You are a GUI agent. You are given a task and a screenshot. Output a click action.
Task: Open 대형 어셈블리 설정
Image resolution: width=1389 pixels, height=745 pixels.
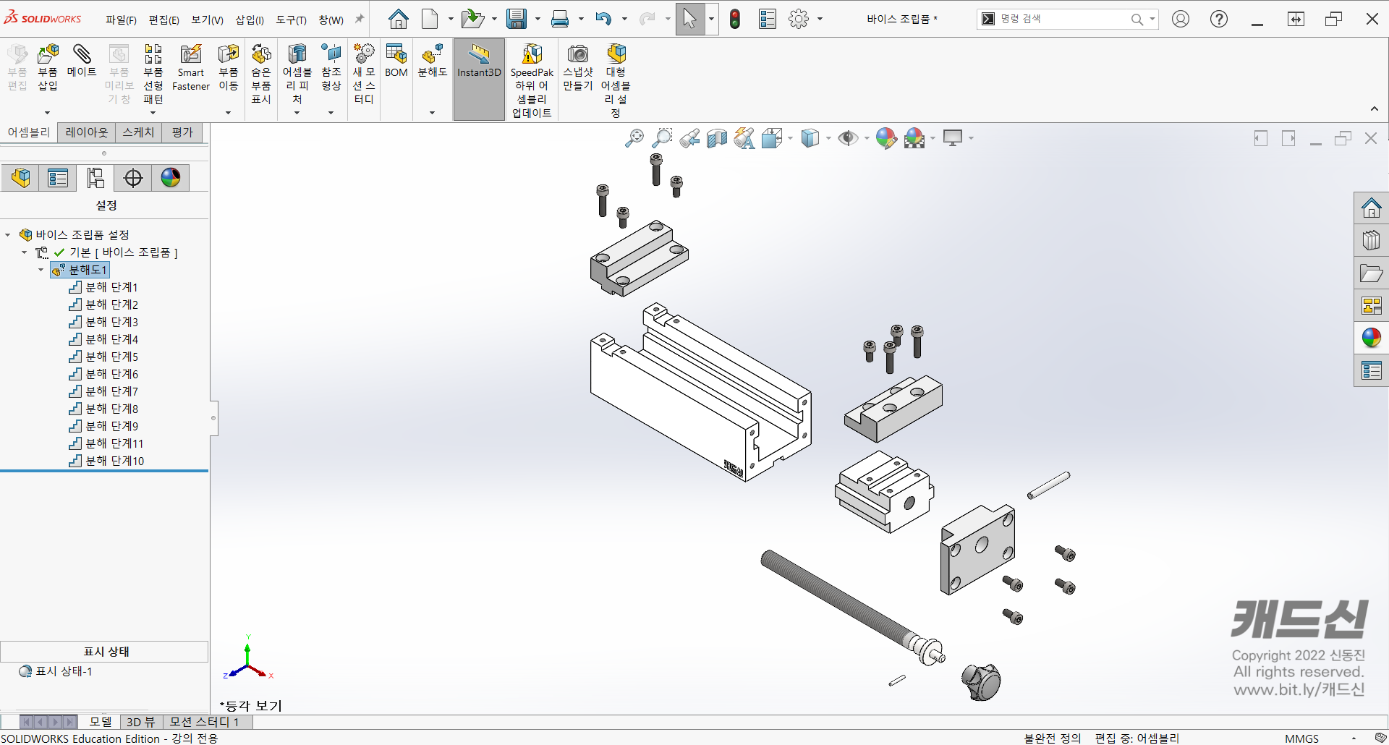click(616, 80)
